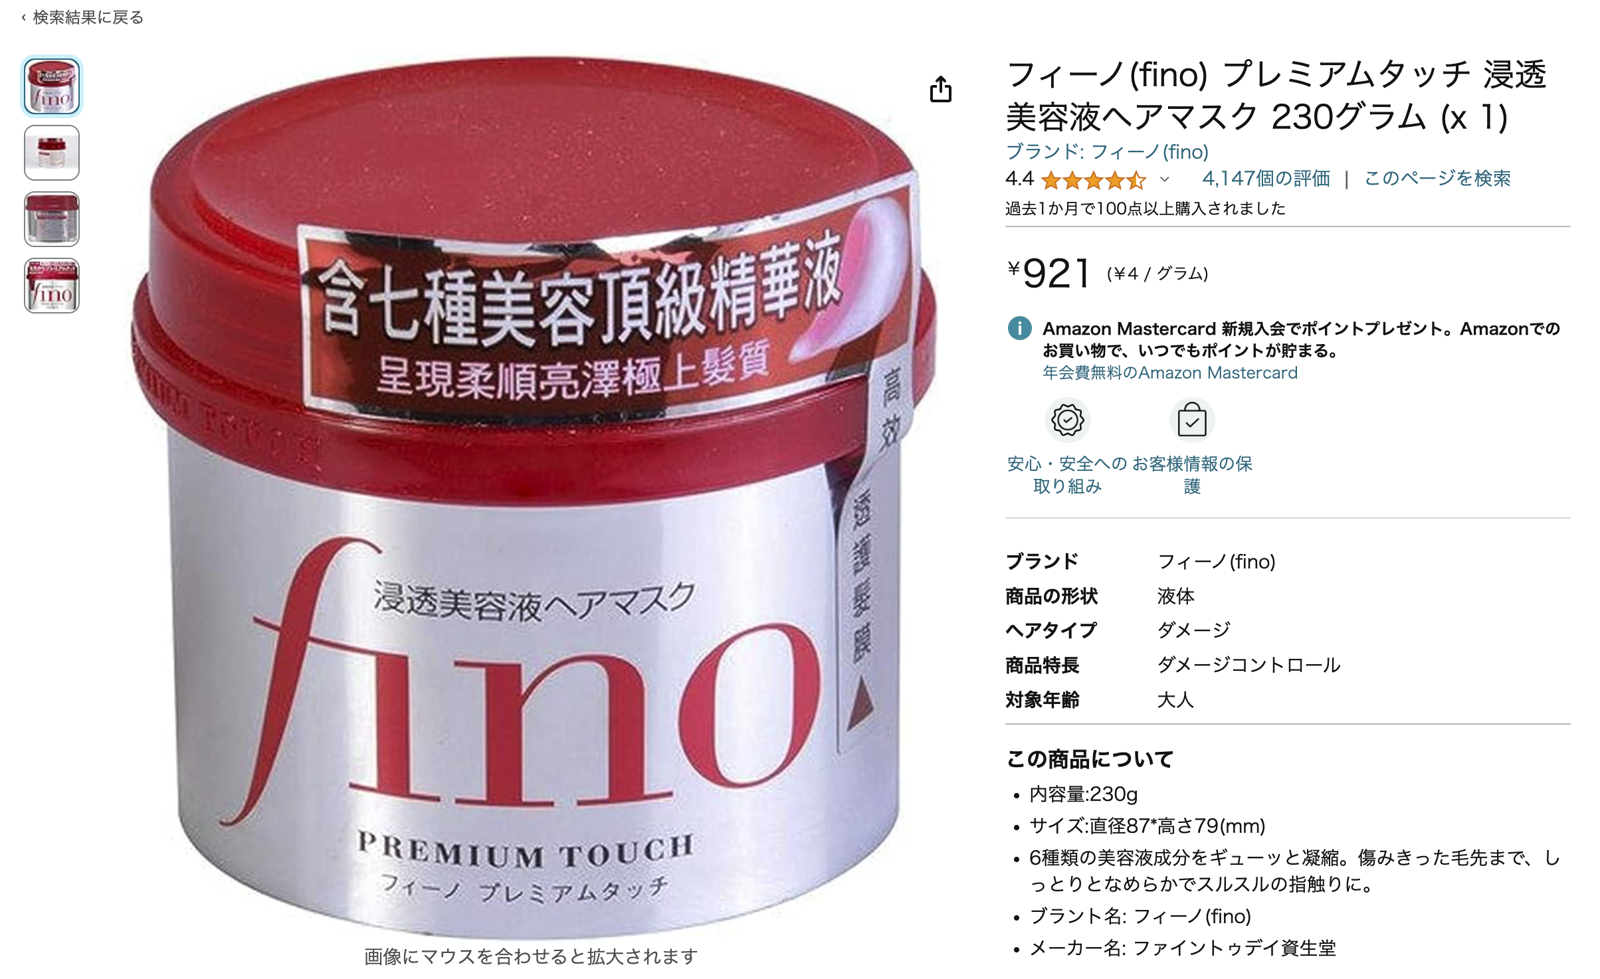
Task: Open 年会費無料のAmazon Mastercard link
Action: point(1169,373)
